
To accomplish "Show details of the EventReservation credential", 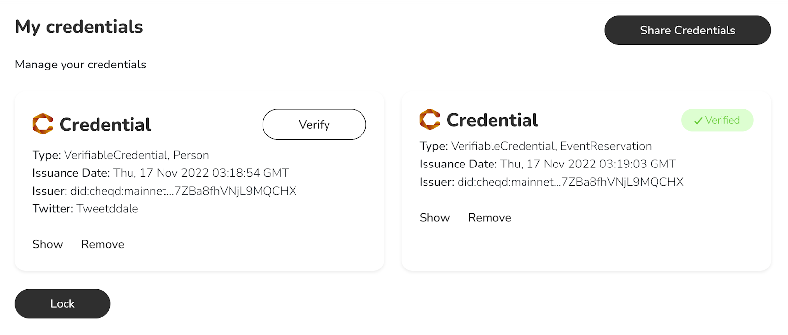I will (x=434, y=218).
